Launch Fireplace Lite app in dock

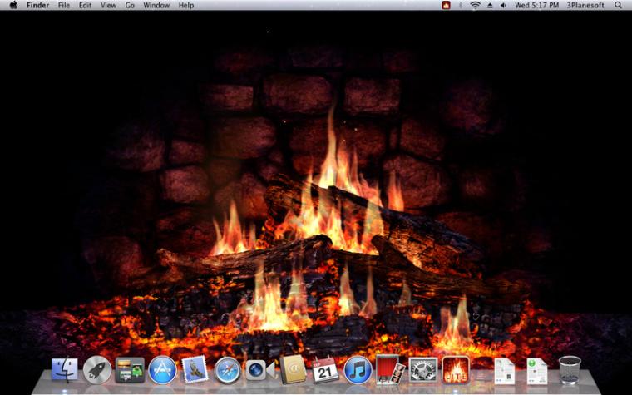(456, 369)
